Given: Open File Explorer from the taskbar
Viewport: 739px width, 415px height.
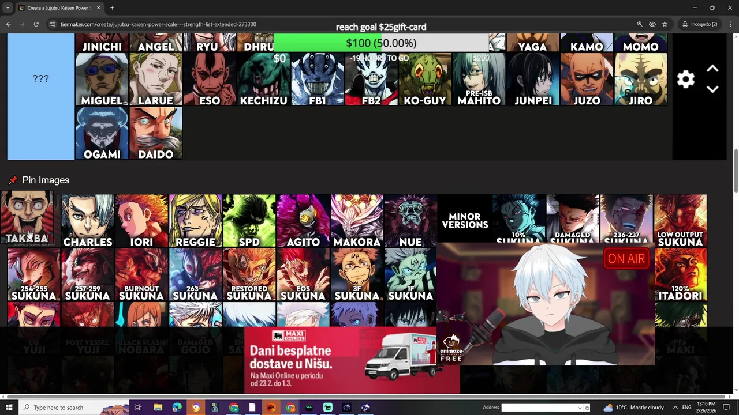Looking at the screenshot, I should [x=158, y=408].
